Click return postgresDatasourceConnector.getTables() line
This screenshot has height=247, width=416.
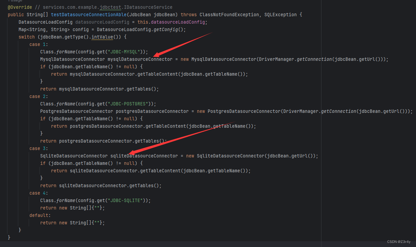coord(103,141)
